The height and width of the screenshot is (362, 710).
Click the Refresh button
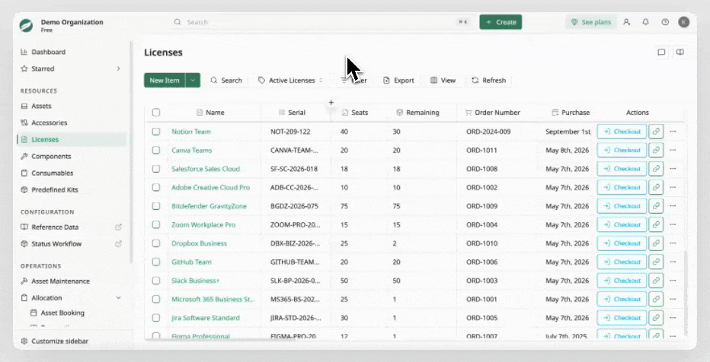pos(489,81)
